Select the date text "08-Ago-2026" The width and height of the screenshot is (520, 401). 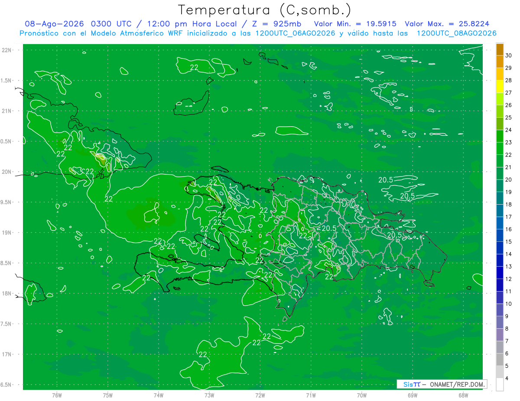point(55,24)
